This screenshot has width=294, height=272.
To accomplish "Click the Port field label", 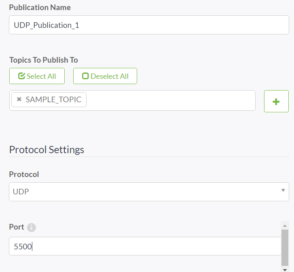I will pos(17,227).
